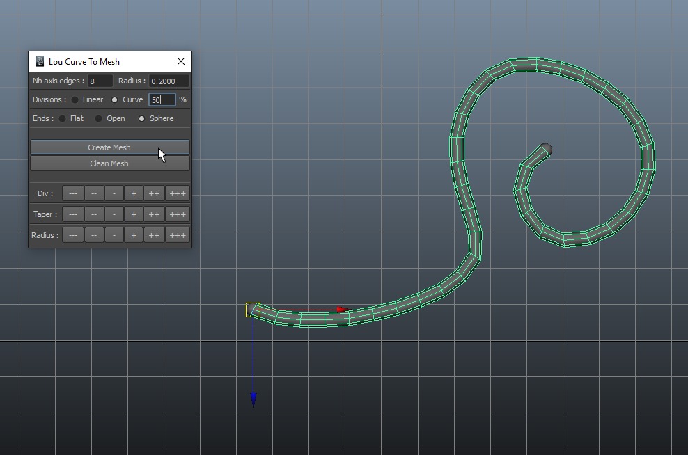Select the Open ends radio button
This screenshot has width=688, height=455.
[x=99, y=118]
